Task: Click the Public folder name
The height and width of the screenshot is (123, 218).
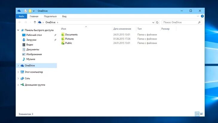Action: coord(69,43)
